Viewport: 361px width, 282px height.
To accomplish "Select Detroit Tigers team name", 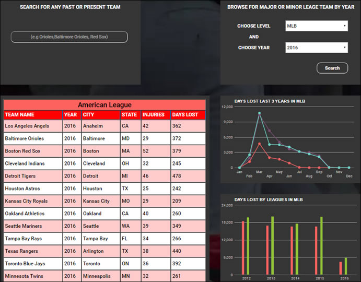I will [20, 176].
